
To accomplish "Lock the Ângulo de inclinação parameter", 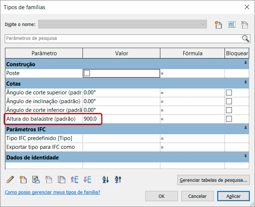I will pyautogui.click(x=229, y=101).
